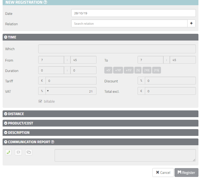Toggle the billable checkbox
Viewport: 200px width, 179px height.
(40, 101)
